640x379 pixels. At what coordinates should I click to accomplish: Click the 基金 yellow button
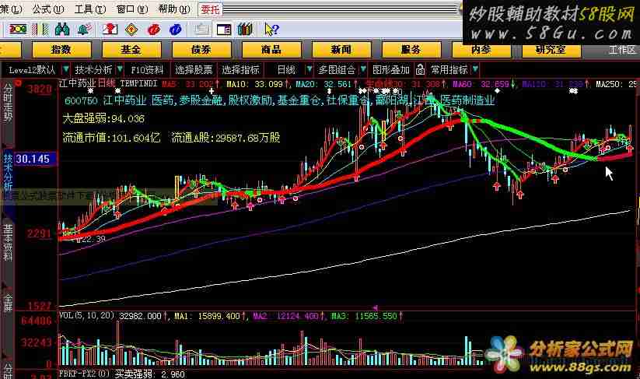pyautogui.click(x=131, y=50)
